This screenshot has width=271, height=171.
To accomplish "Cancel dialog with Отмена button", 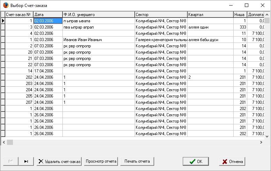I will point(232,161).
